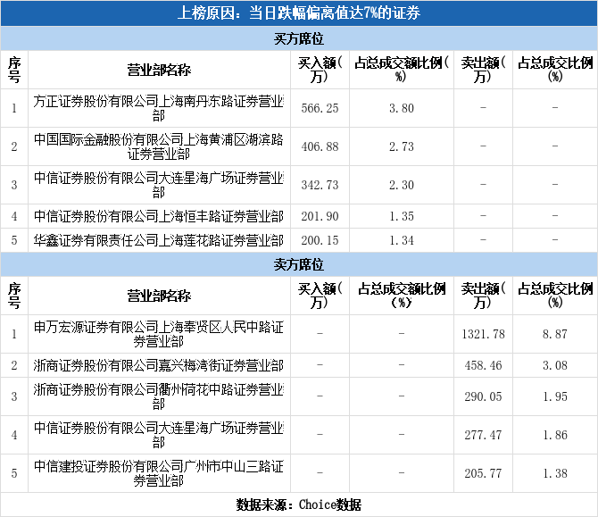Select 中国国际金融股份有限公司上海黄浦区湖滨路证券营业部
The width and height of the screenshot is (598, 517).
159,146
